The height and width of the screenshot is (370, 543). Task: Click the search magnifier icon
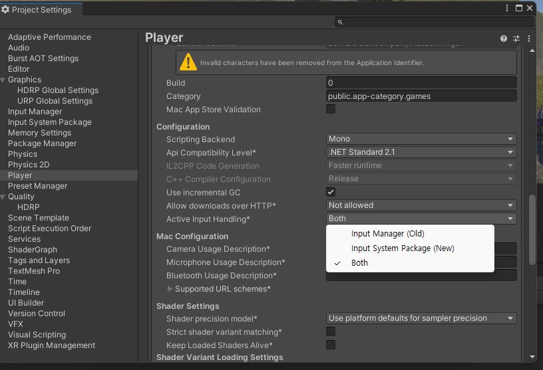341,22
